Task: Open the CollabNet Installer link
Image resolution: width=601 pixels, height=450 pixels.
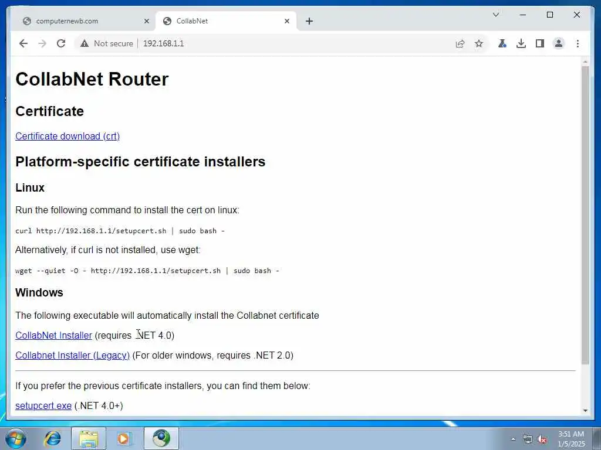Action: click(x=53, y=335)
